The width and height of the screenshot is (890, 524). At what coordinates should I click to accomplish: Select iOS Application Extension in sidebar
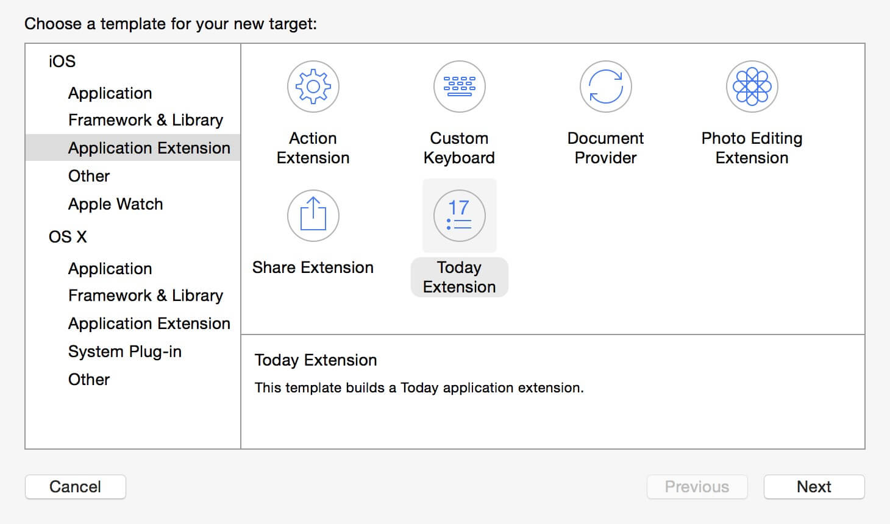(149, 148)
